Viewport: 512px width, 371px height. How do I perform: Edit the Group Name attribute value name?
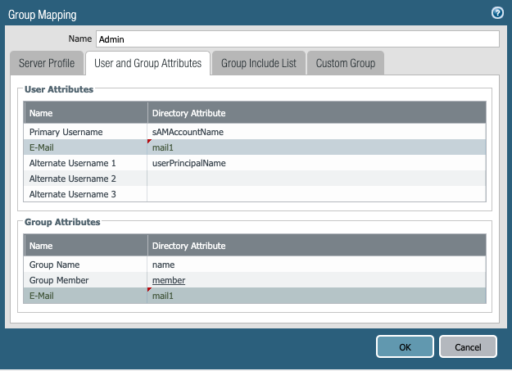click(316, 265)
